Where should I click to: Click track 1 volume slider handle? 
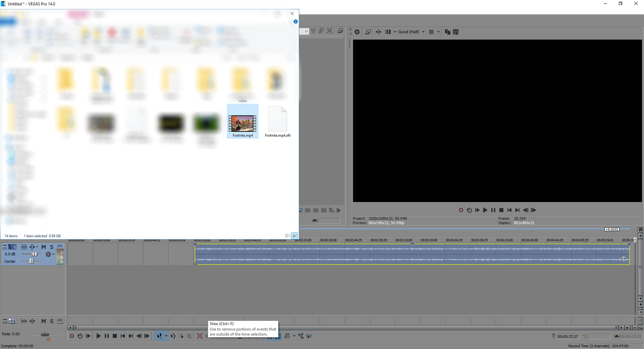click(34, 254)
